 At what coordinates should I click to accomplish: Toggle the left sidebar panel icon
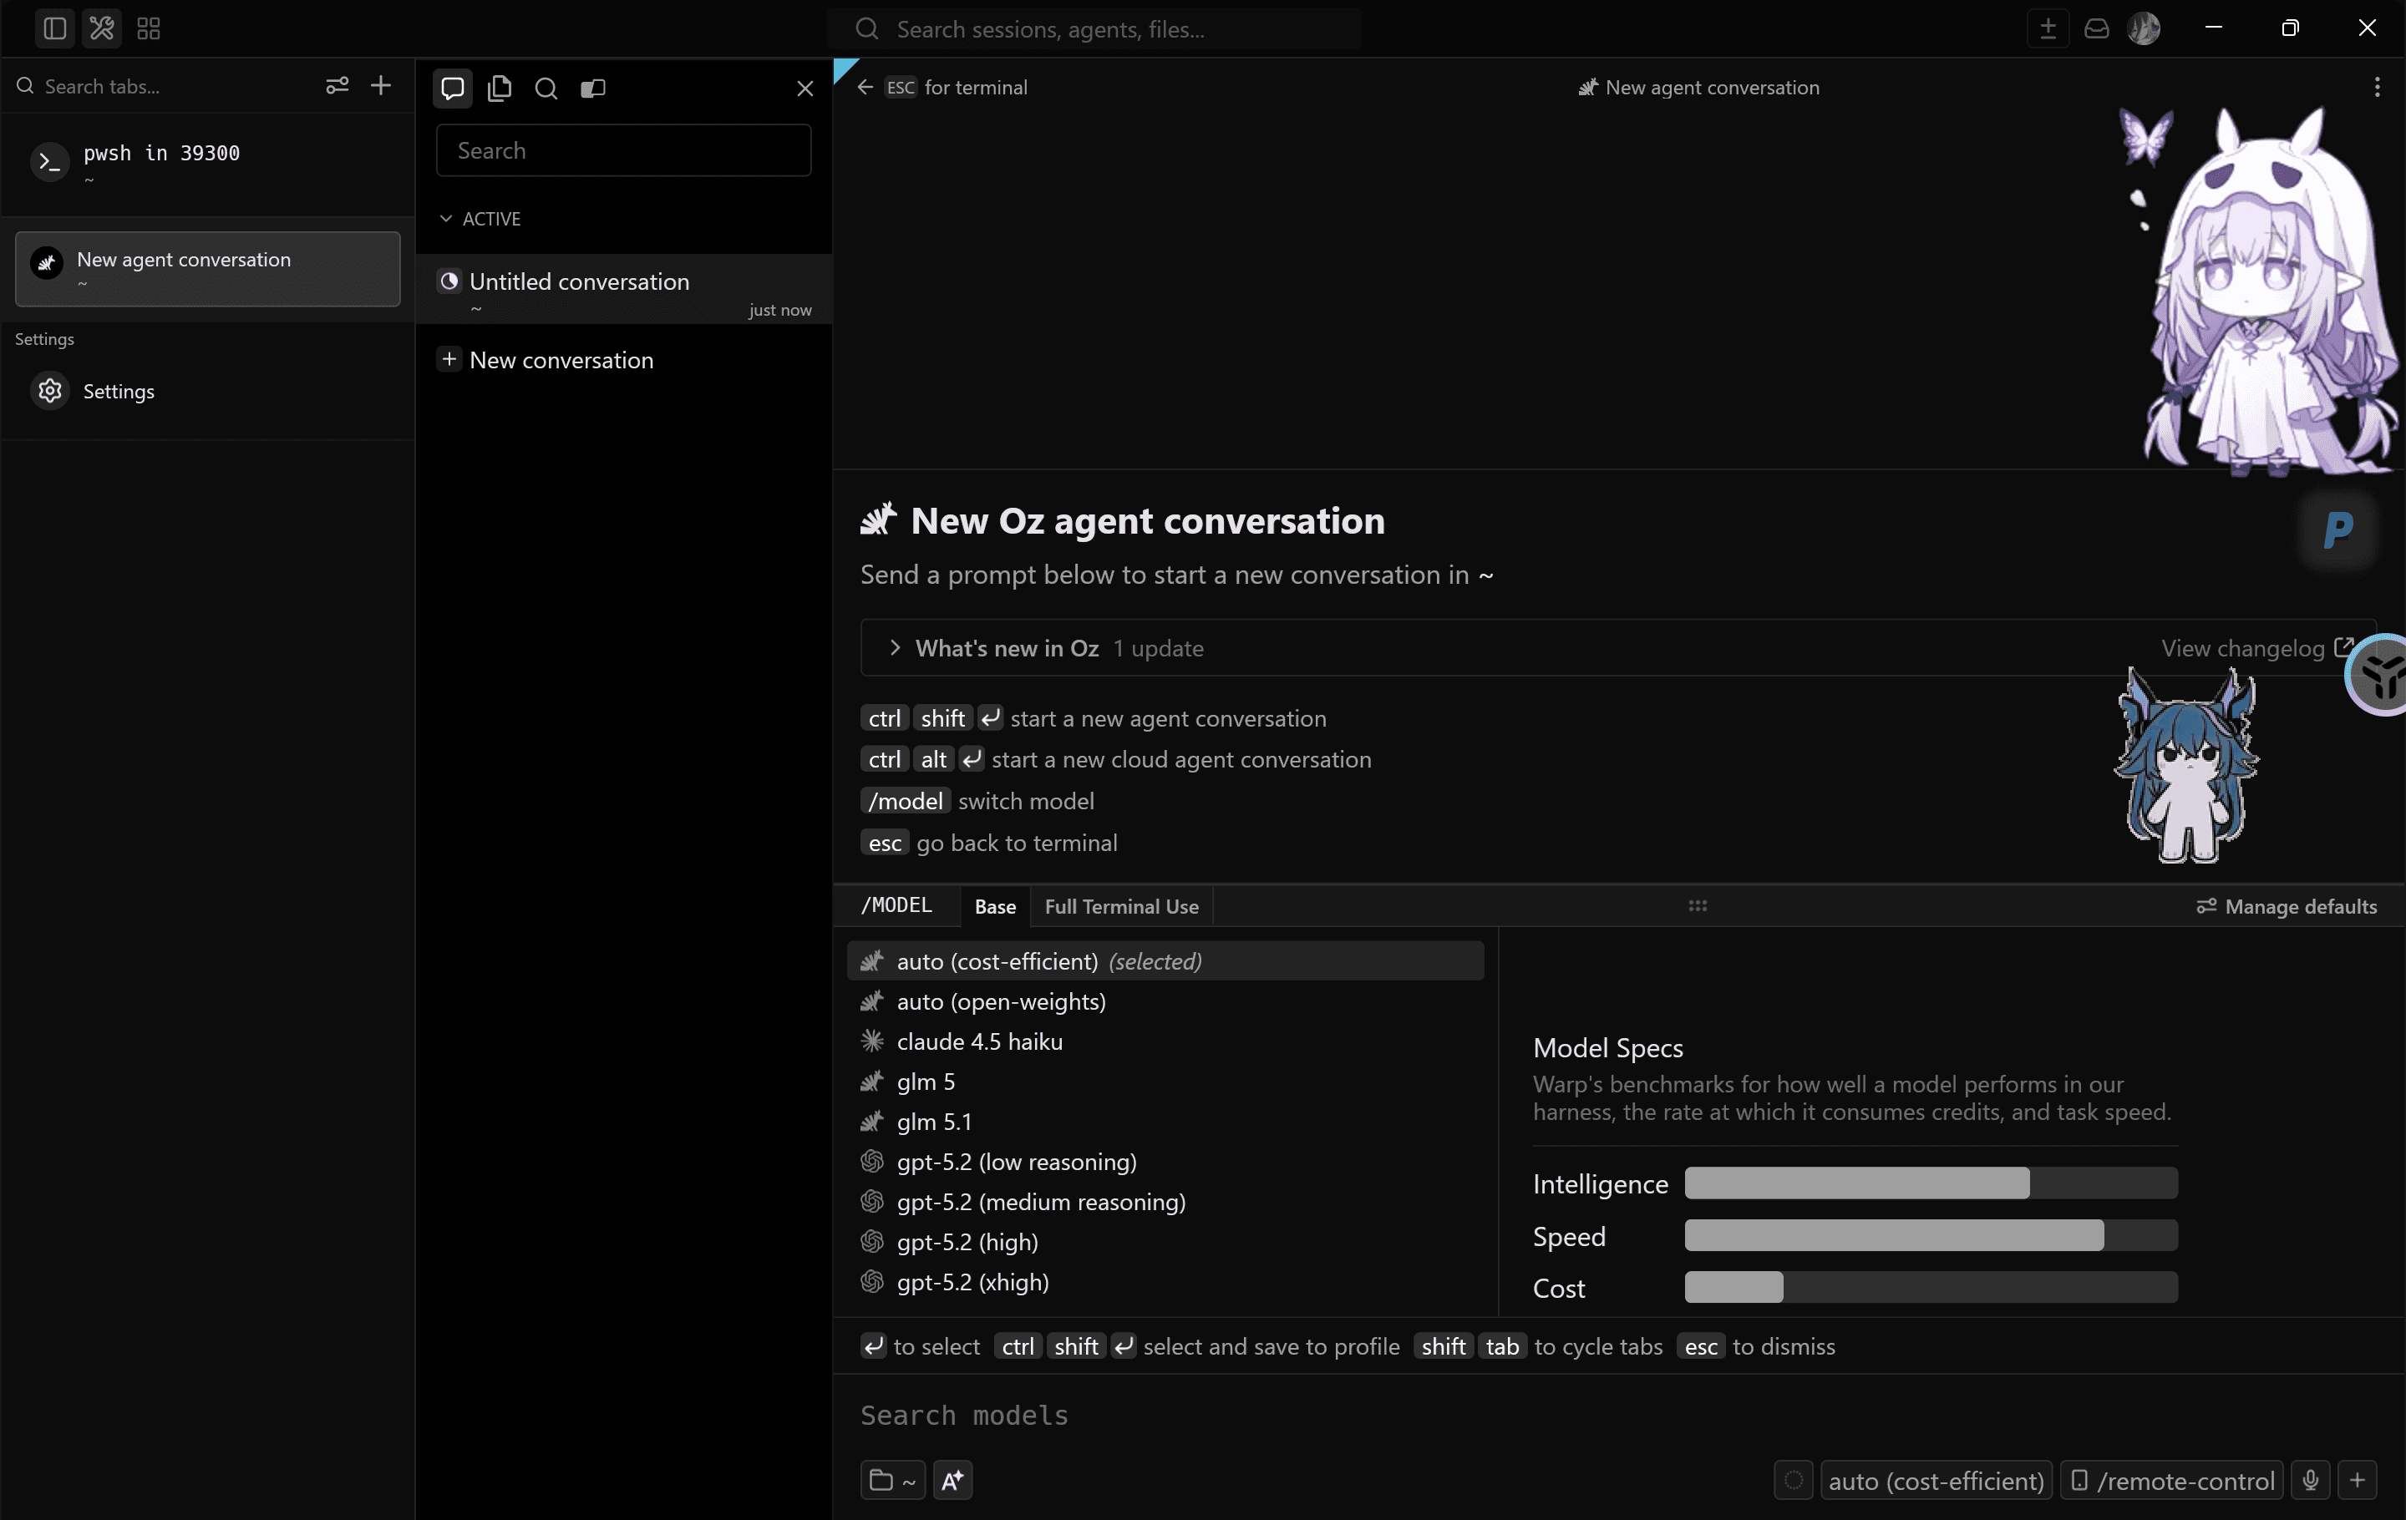pos(55,28)
